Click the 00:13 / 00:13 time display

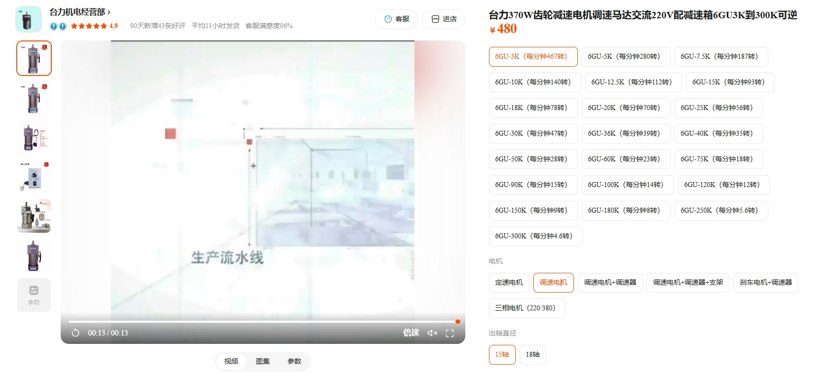(x=108, y=333)
